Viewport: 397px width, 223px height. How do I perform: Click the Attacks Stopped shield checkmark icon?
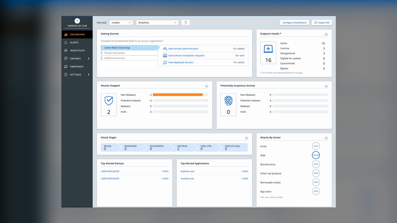[x=109, y=100]
